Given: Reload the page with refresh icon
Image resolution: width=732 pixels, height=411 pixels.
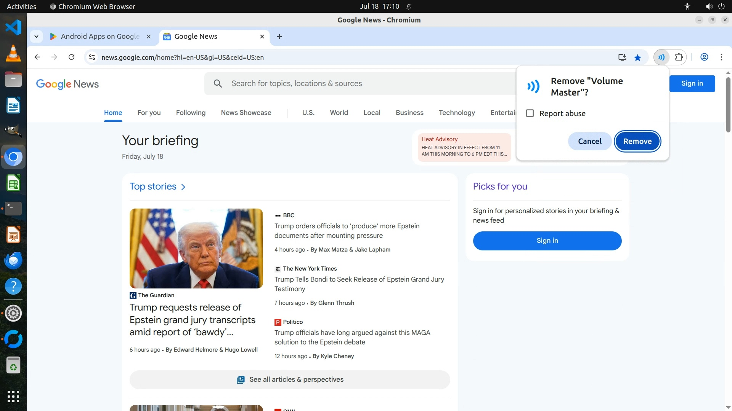Looking at the screenshot, I should [71, 57].
